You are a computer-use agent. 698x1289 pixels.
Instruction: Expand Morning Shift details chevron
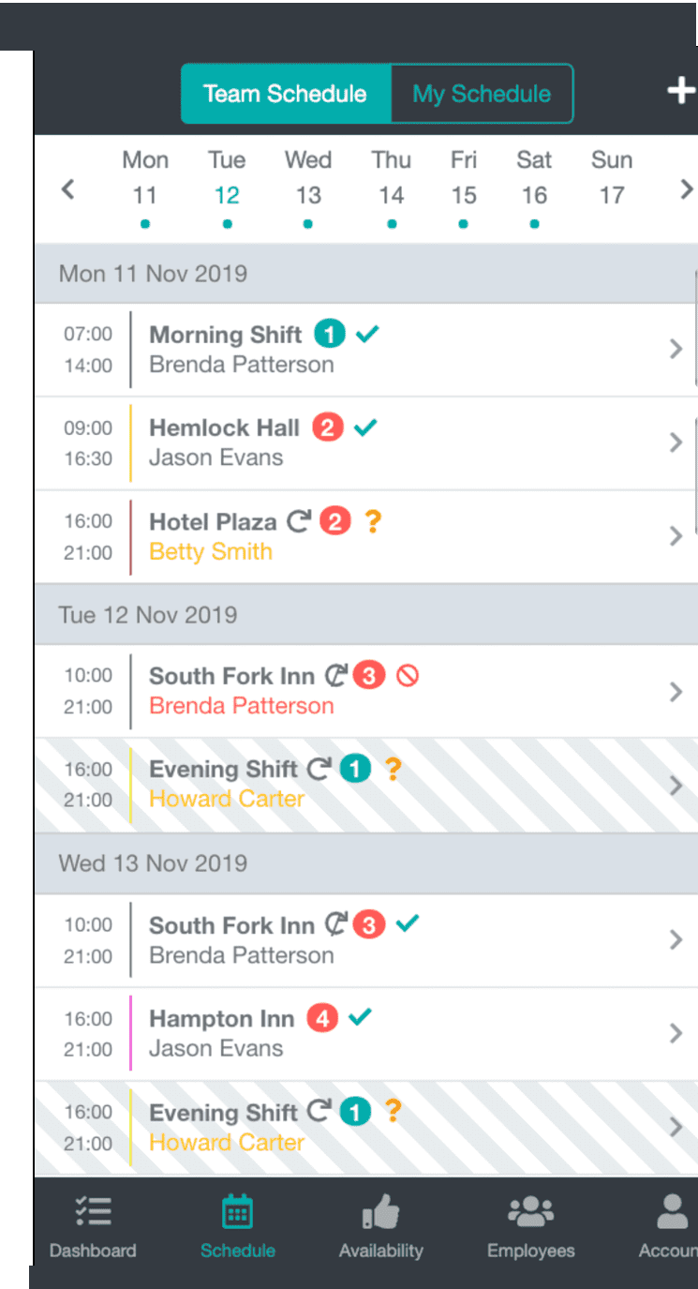click(x=676, y=350)
